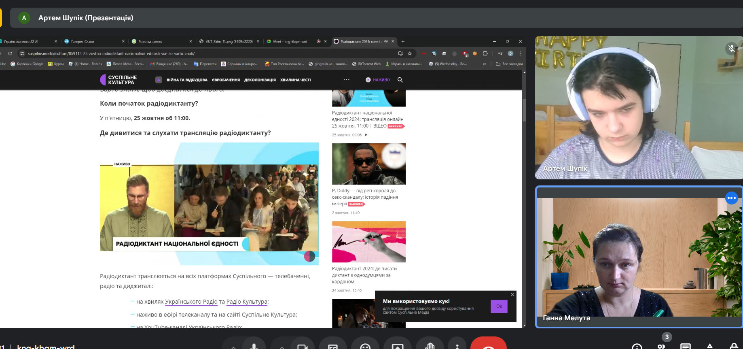Screen dimensions: 743x349
Task: Open the Курсы bookmark
Action: [x=56, y=64]
